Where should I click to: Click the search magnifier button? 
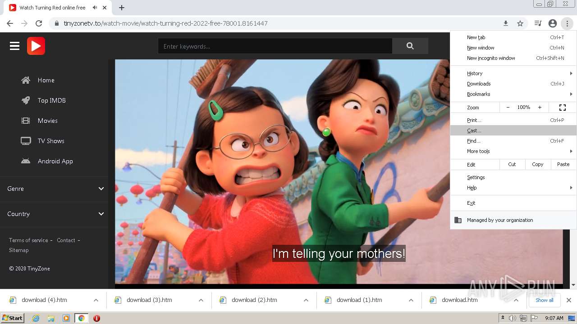(x=410, y=46)
